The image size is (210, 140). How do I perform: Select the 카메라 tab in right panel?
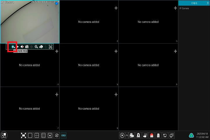coord(194,3)
